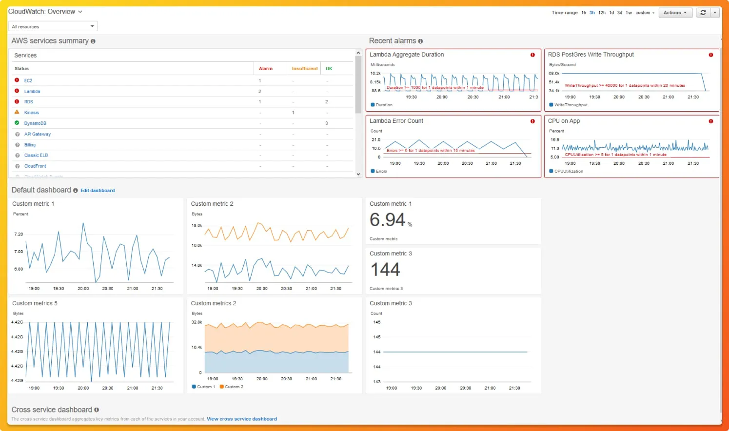Click the red alarm status icon for EC2
This screenshot has height=431, width=729.
tap(17, 80)
